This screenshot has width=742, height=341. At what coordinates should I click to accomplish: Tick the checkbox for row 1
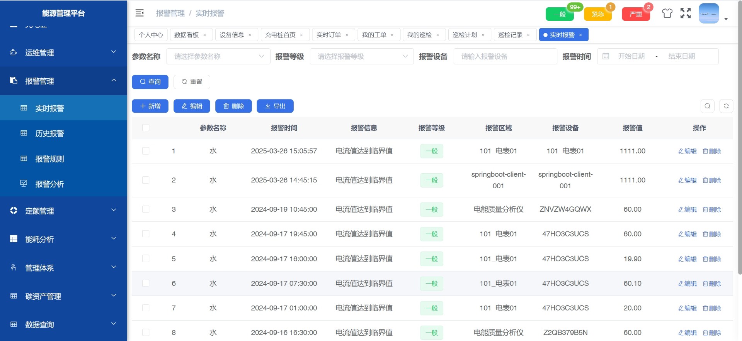coord(146,151)
